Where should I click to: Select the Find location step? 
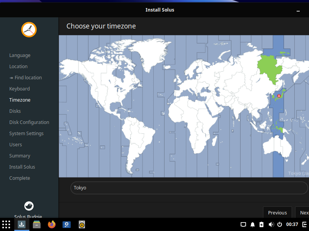coord(25,78)
